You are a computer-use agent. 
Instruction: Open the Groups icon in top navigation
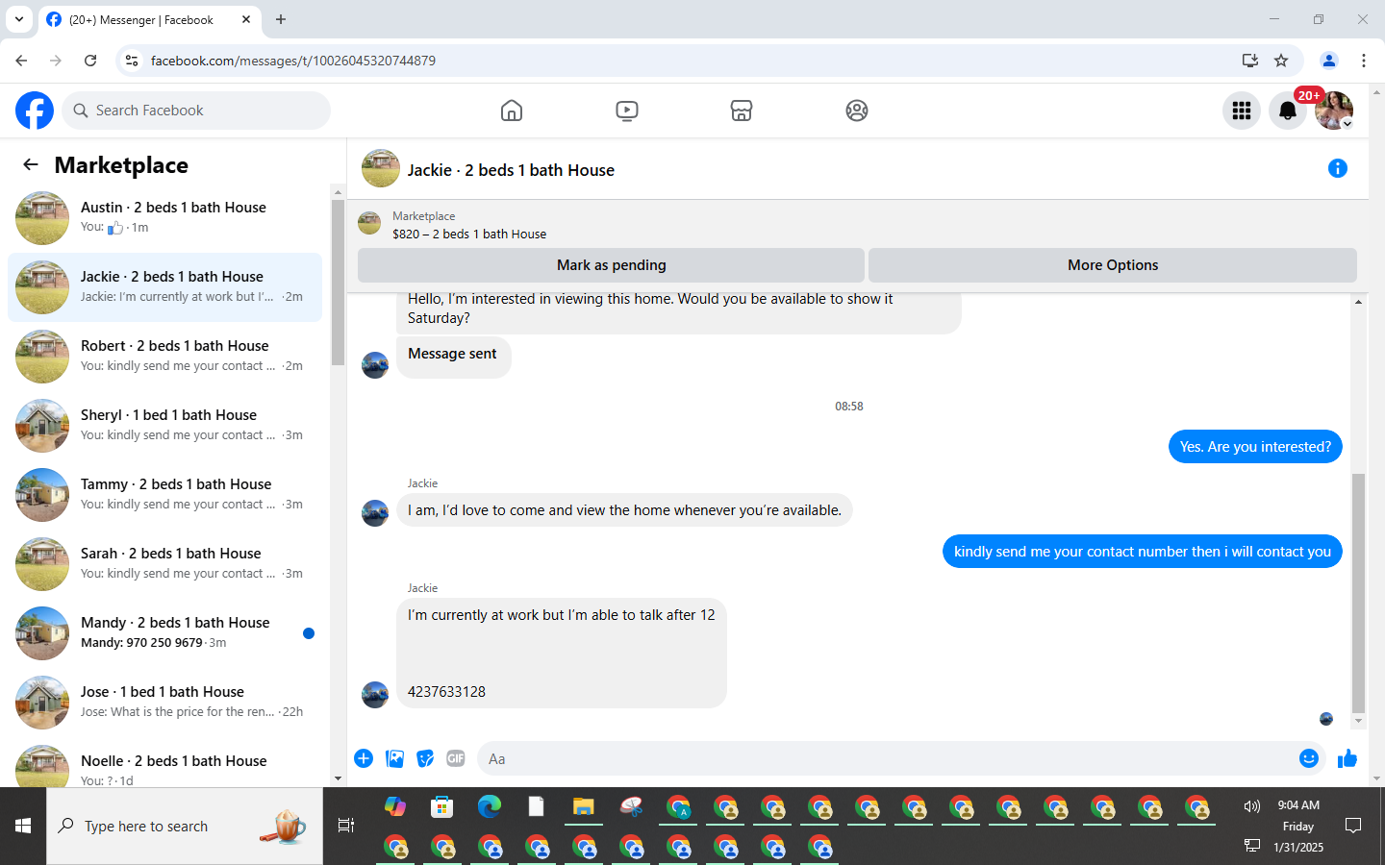pyautogui.click(x=857, y=111)
